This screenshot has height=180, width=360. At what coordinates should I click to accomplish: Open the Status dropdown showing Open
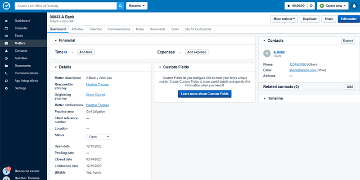(99, 137)
